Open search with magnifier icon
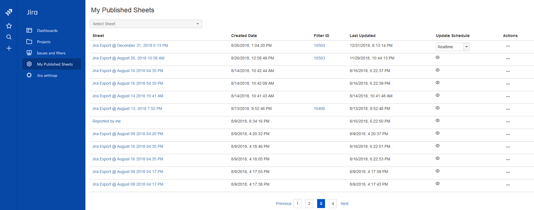The width and height of the screenshot is (534, 210). click(9, 37)
